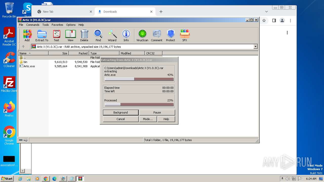This screenshot has width=324, height=182.
Task: Run VirusScan on the archive
Action: pyautogui.click(x=142, y=35)
